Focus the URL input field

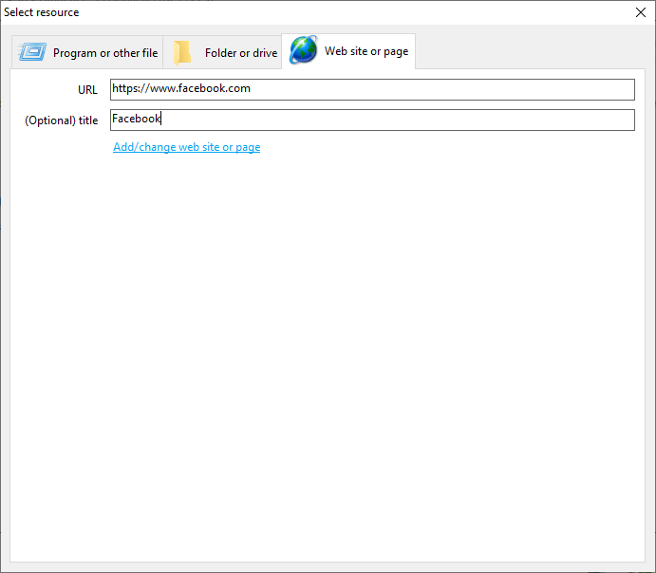pyautogui.click(x=372, y=89)
